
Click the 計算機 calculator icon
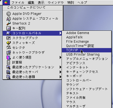(9, 62)
